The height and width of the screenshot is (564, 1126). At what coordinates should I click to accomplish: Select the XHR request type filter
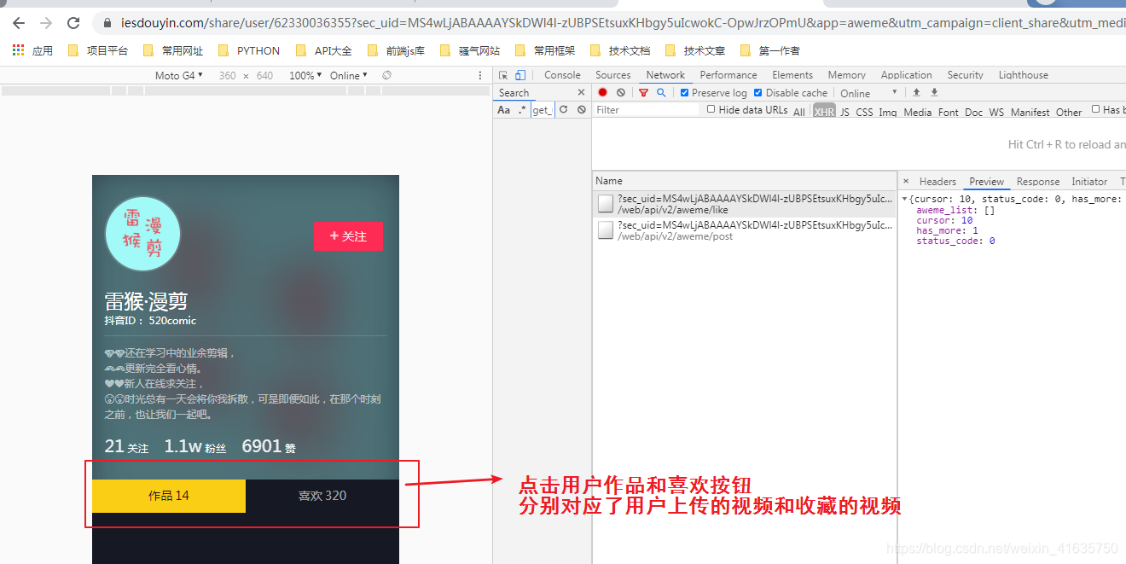pyautogui.click(x=824, y=112)
